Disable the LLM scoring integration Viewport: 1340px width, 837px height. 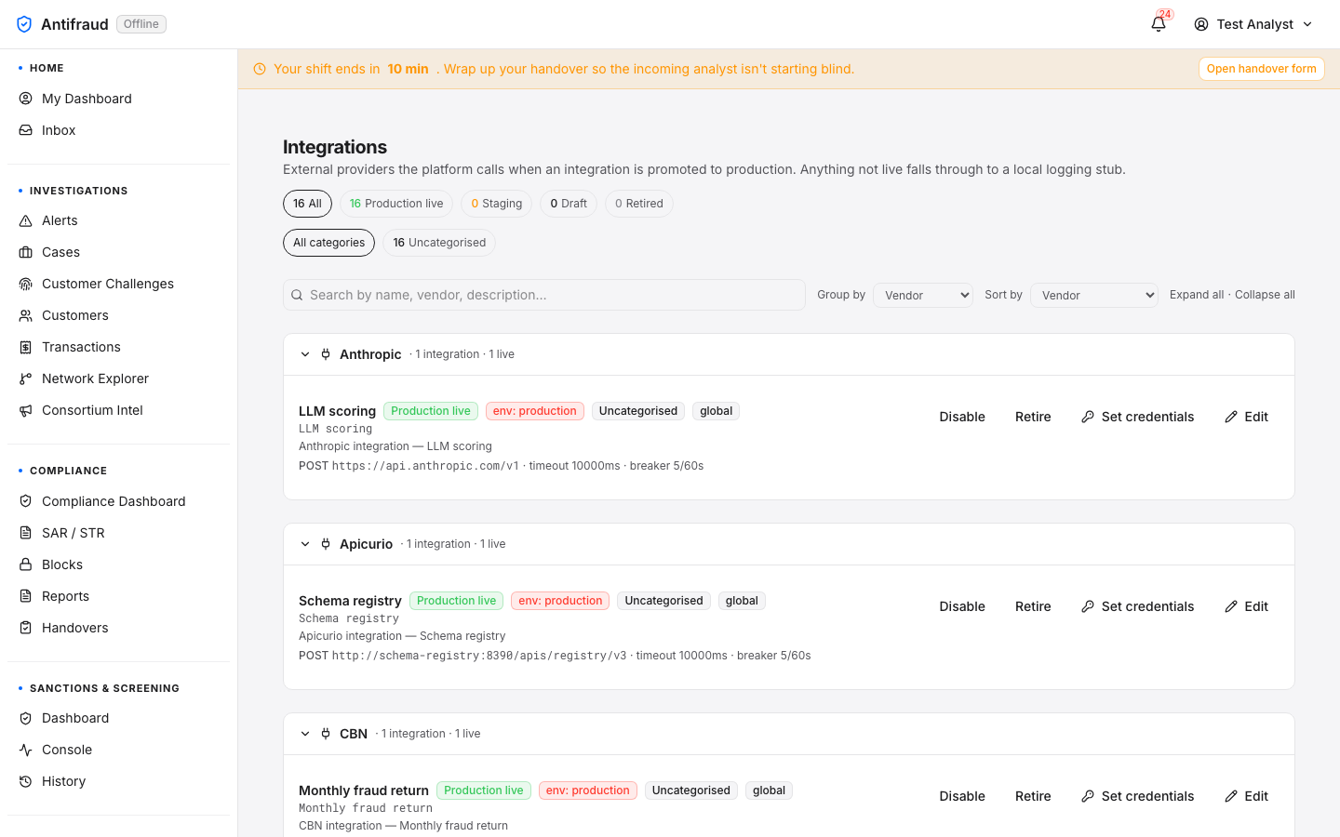[962, 417]
